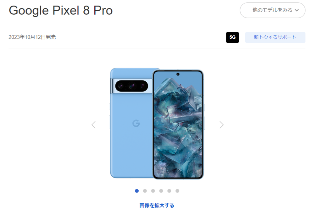Screen dimensions: 322x212
Task: Go to the sixth carousel dot
Action: coord(177,191)
